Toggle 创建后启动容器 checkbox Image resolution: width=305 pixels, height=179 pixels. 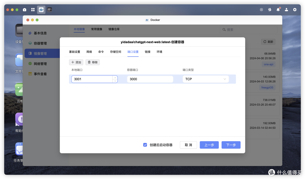145,145
